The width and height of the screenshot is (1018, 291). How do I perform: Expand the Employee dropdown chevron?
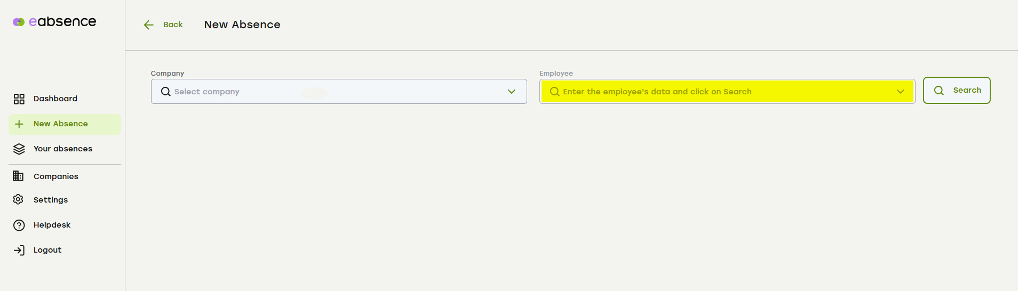(x=901, y=92)
